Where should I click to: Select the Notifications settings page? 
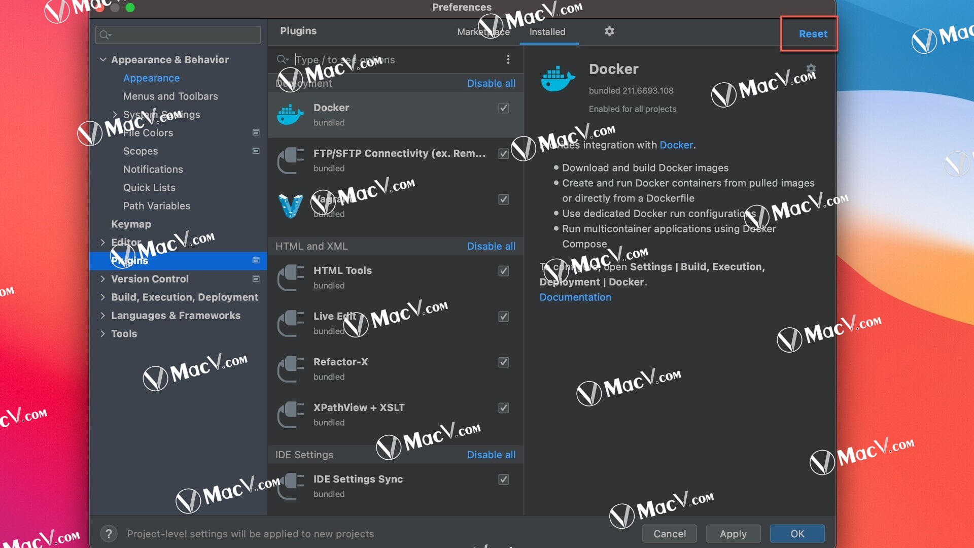(153, 169)
